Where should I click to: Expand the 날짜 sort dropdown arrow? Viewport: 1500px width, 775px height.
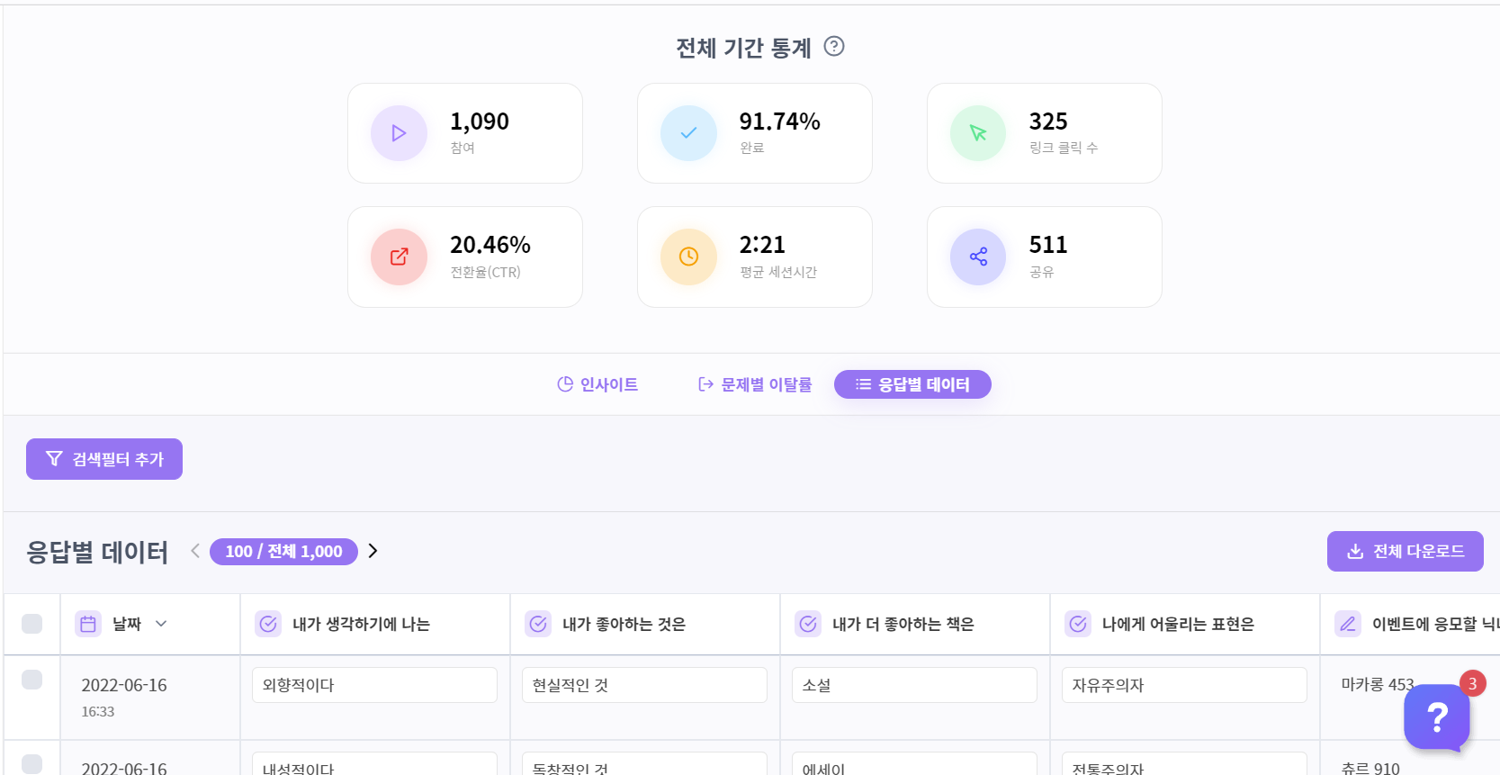[161, 624]
